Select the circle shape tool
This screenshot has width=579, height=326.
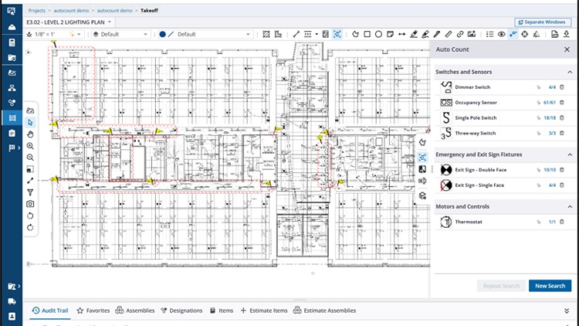point(378,34)
